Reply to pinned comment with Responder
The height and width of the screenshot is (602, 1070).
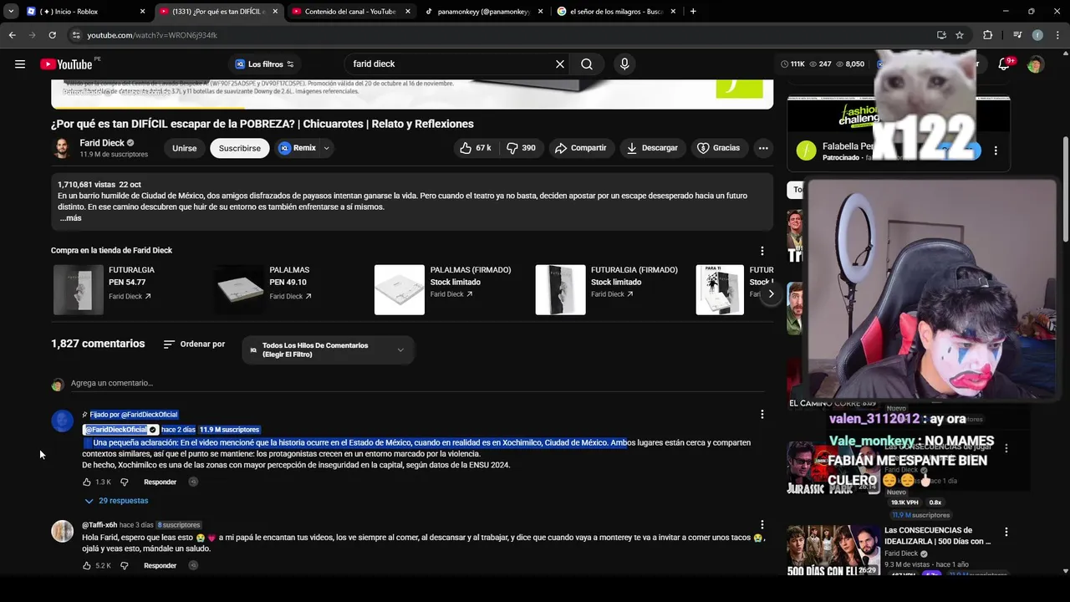pos(160,482)
